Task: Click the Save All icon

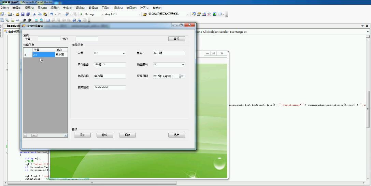Action: tap(28, 14)
